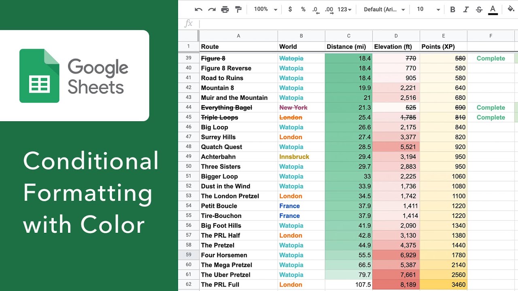This screenshot has height=291, width=518.
Task: Click the 6,929 elevation cell
Action: click(x=396, y=255)
